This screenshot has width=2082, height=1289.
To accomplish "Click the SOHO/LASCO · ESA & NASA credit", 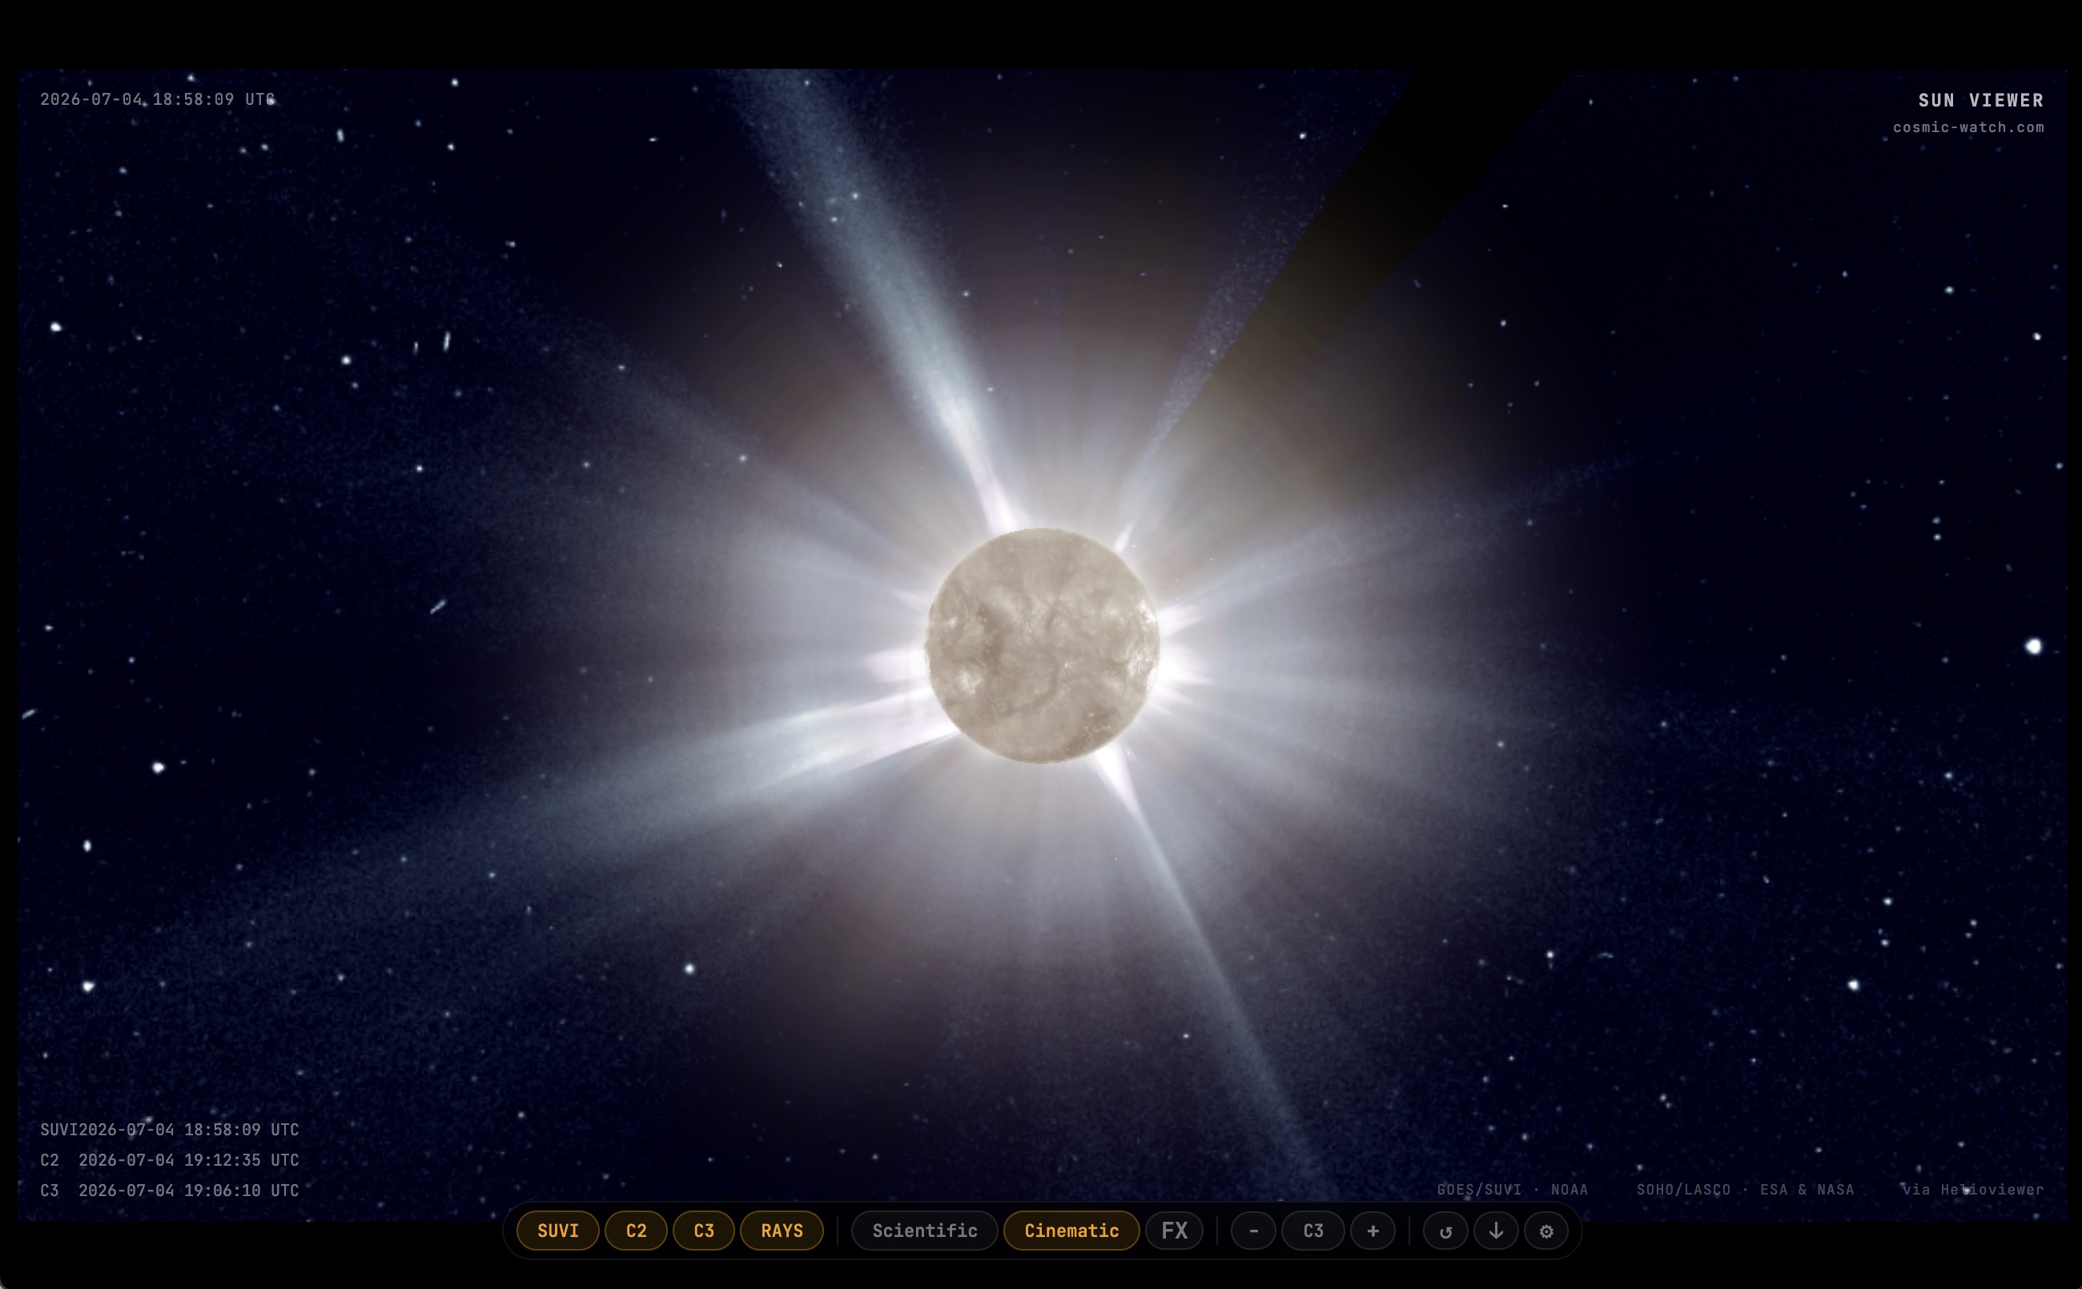I will (x=1745, y=1189).
